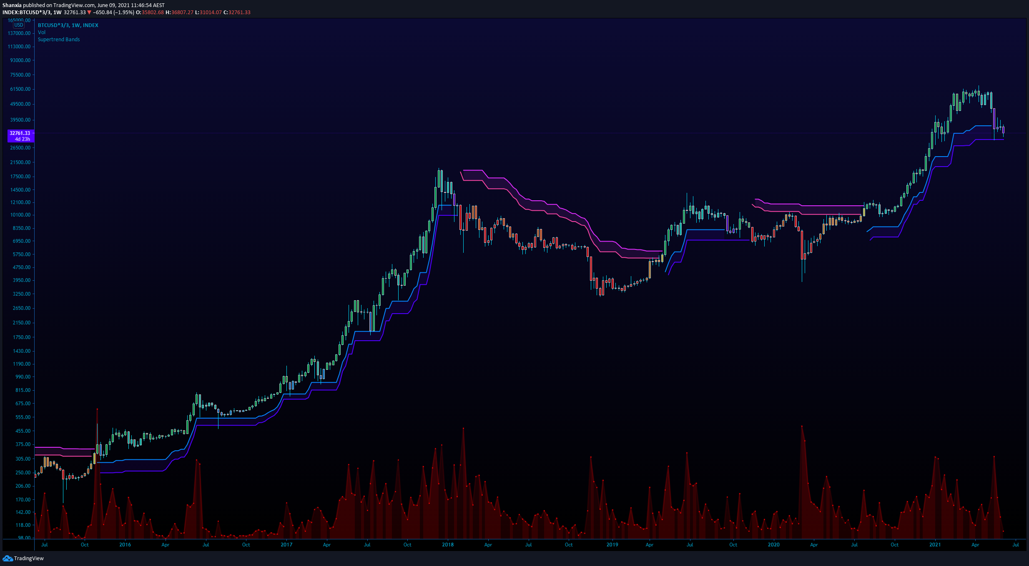Click the 137000.00 price axis label
This screenshot has width=1029, height=566.
tap(19, 33)
